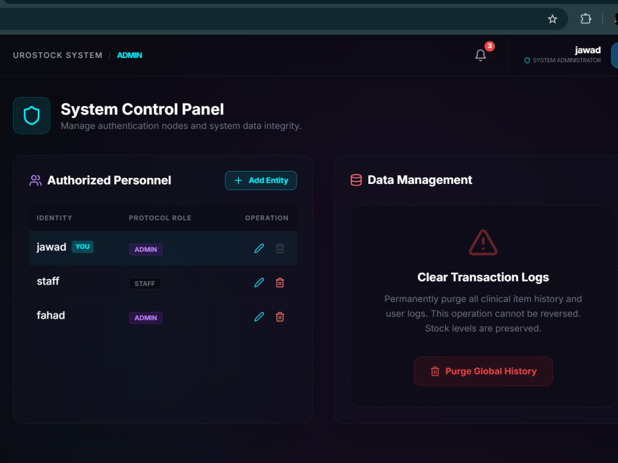Click the Add Entity button
Screen dimensions: 618x463
click(261, 180)
